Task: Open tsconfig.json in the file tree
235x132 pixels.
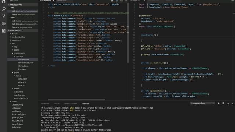Action: (x=18, y=124)
